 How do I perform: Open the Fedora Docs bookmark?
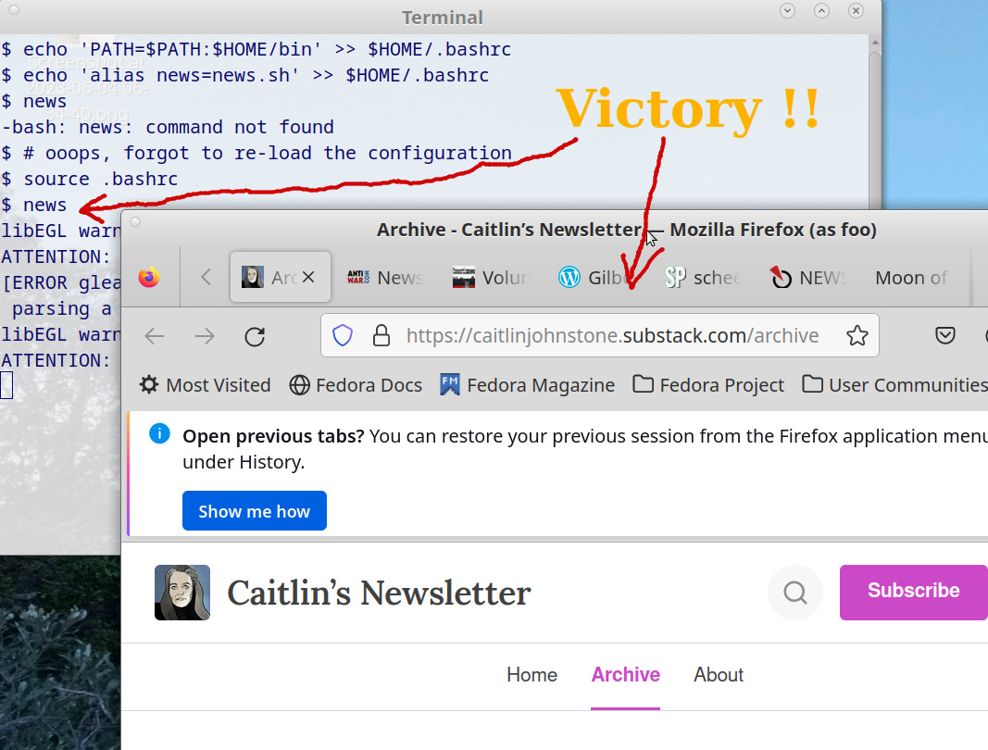356,385
